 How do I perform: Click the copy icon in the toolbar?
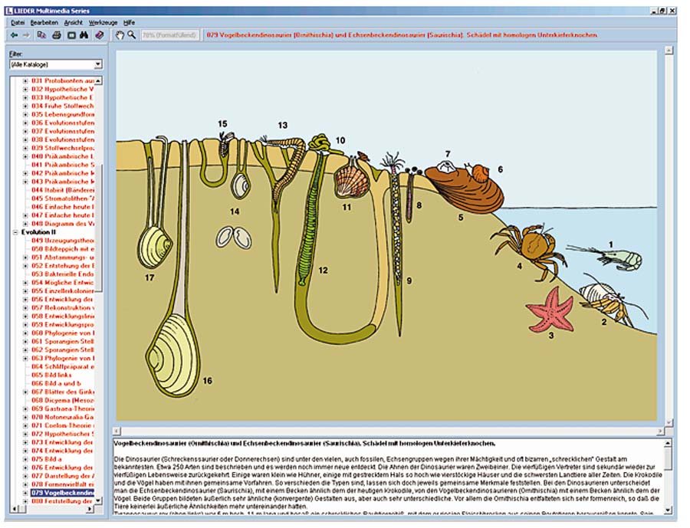41,35
